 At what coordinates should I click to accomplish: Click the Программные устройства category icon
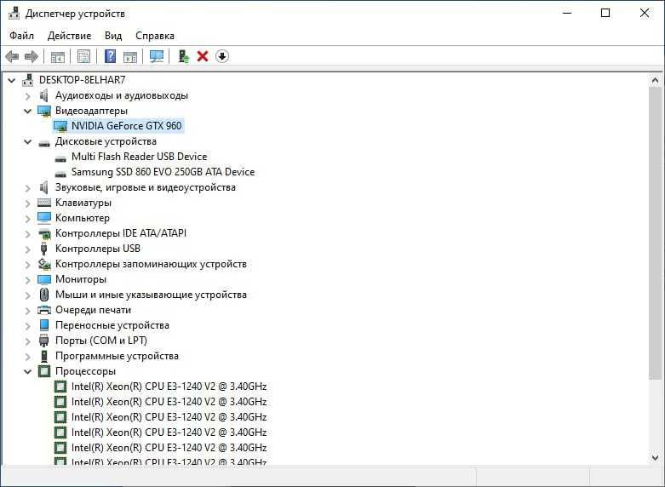[44, 356]
